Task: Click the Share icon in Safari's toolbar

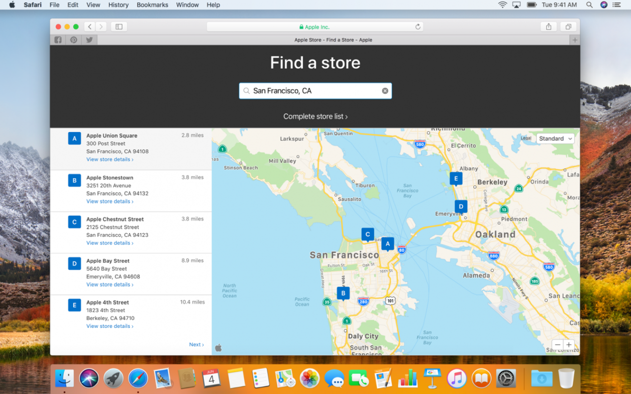Action: click(548, 27)
